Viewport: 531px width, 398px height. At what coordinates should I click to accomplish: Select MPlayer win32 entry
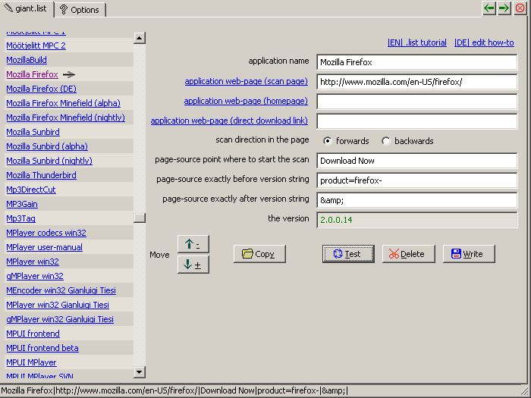point(33,262)
